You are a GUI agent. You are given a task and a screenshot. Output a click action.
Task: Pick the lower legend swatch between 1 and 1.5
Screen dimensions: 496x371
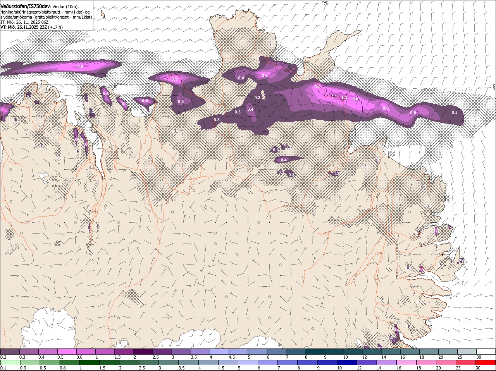coord(89,363)
